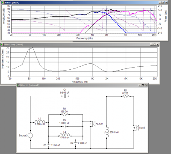Select the C3 11.50 uF capacitor

click(49, 145)
